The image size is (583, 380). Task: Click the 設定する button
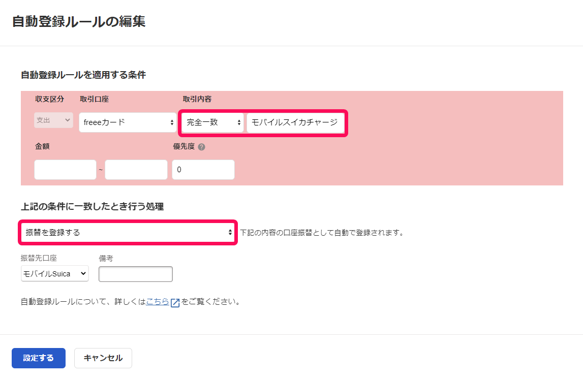39,358
